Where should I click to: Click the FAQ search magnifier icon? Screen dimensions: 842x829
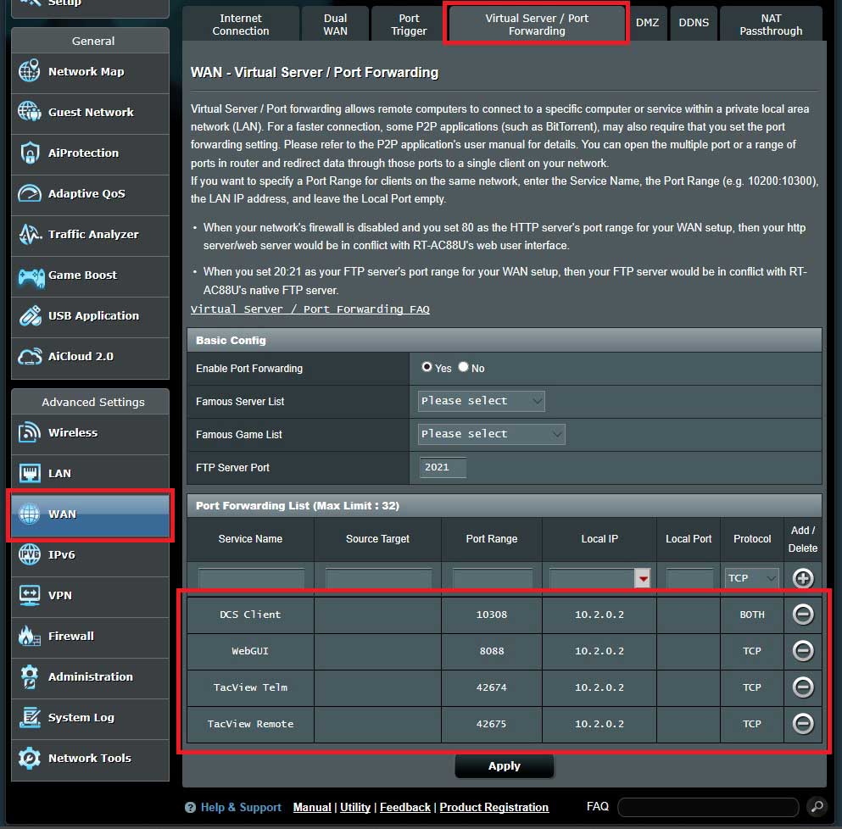click(816, 807)
